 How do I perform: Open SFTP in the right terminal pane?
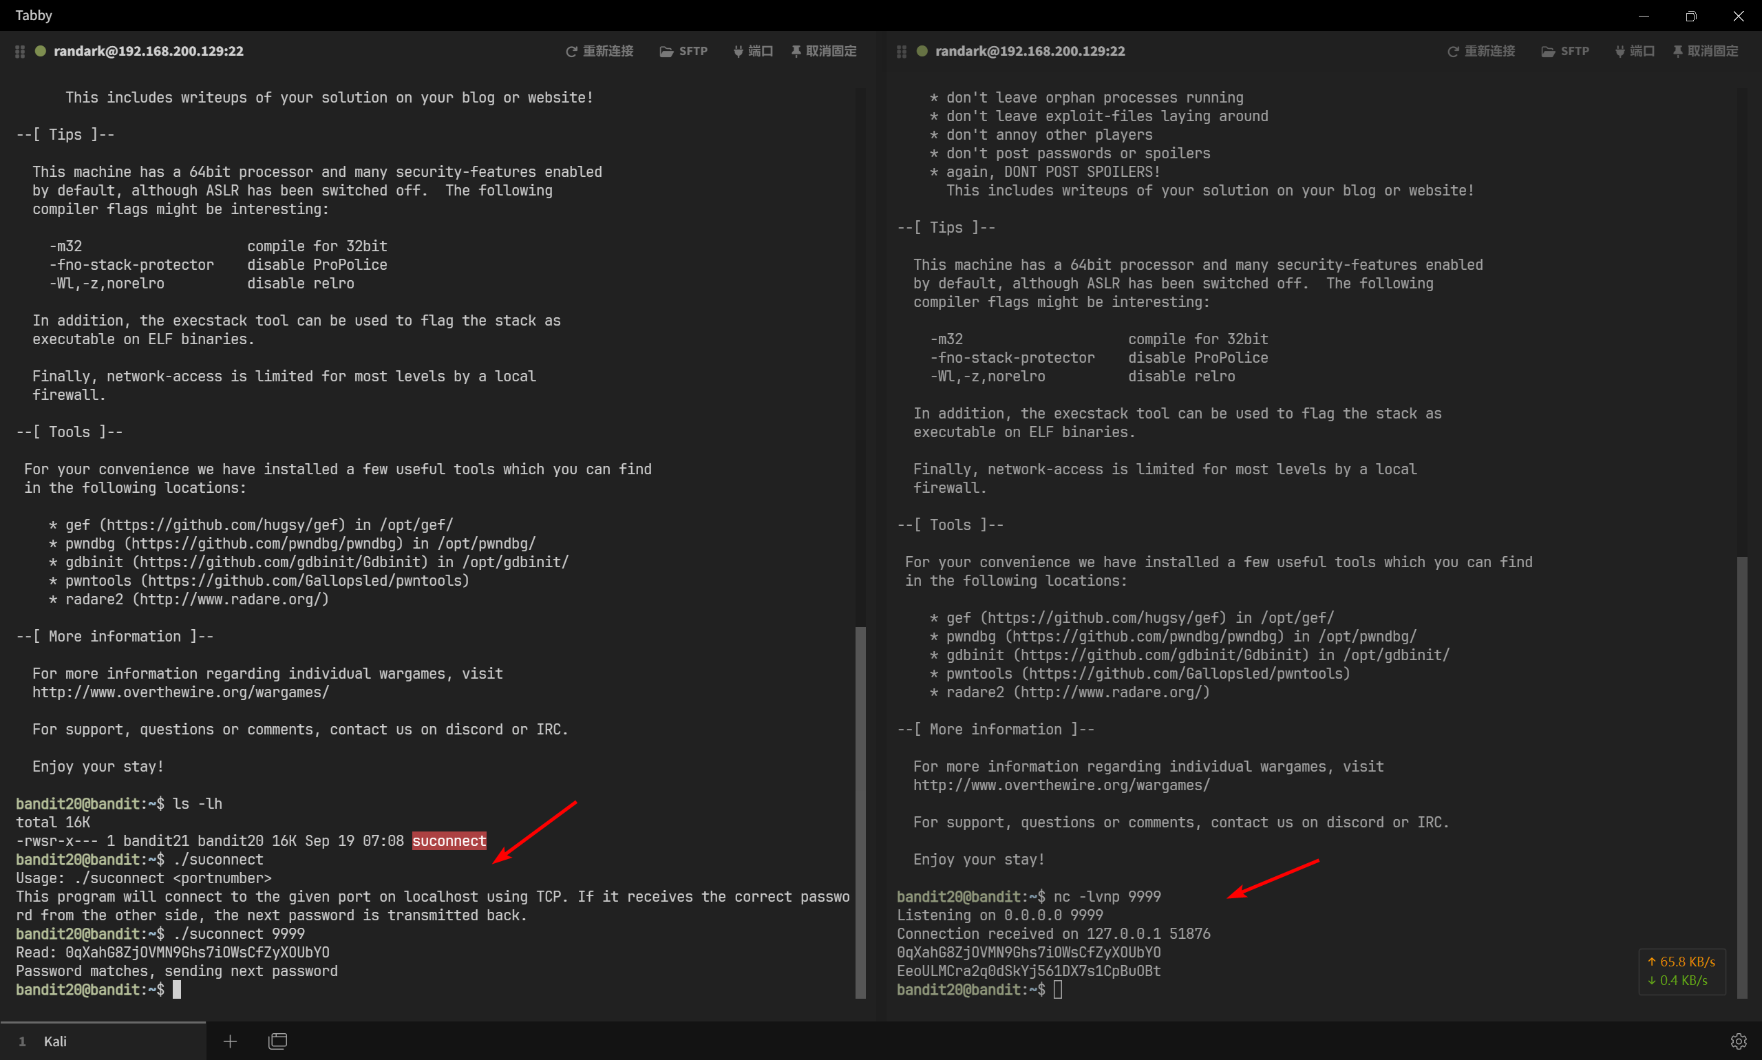[x=1565, y=52]
